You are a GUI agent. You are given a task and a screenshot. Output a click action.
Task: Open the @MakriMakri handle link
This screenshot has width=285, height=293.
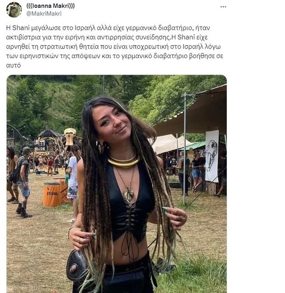[44, 14]
